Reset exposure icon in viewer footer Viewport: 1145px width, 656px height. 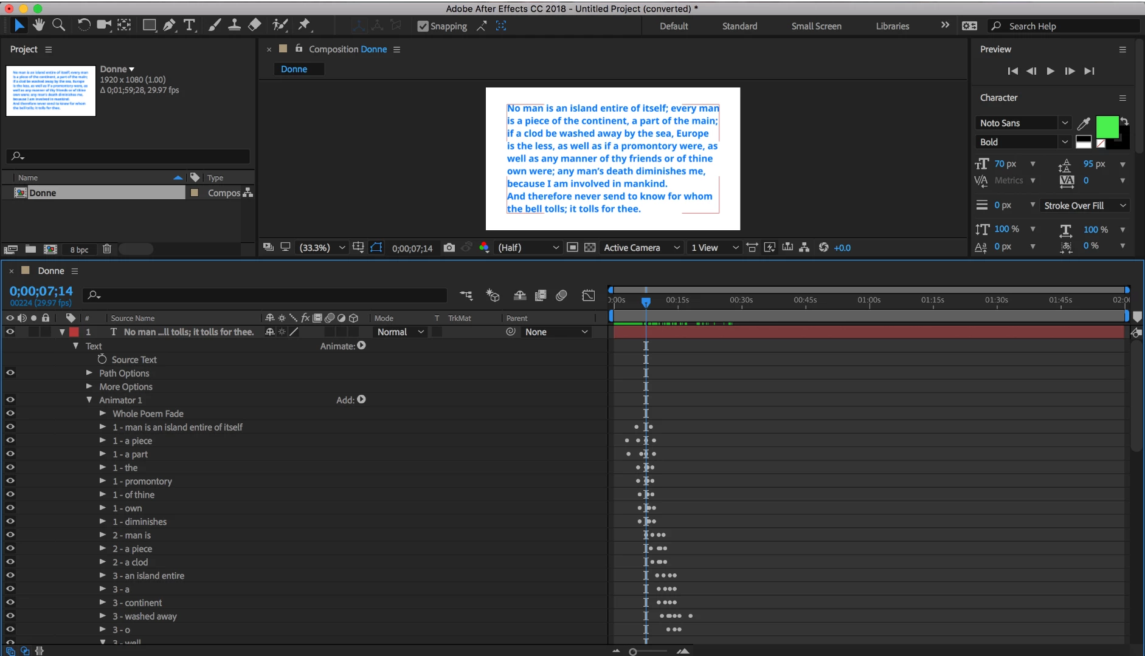click(823, 248)
